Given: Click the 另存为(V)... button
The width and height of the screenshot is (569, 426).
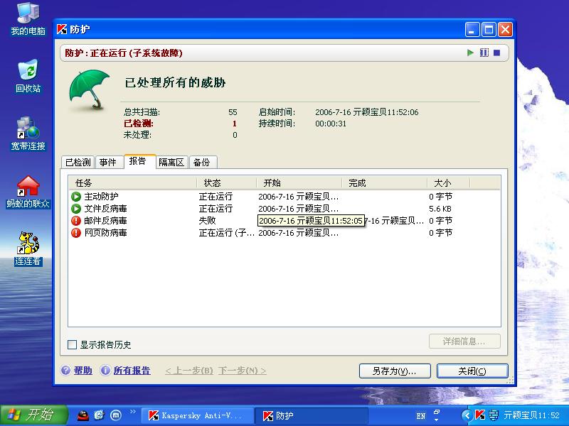Looking at the screenshot, I should (395, 371).
